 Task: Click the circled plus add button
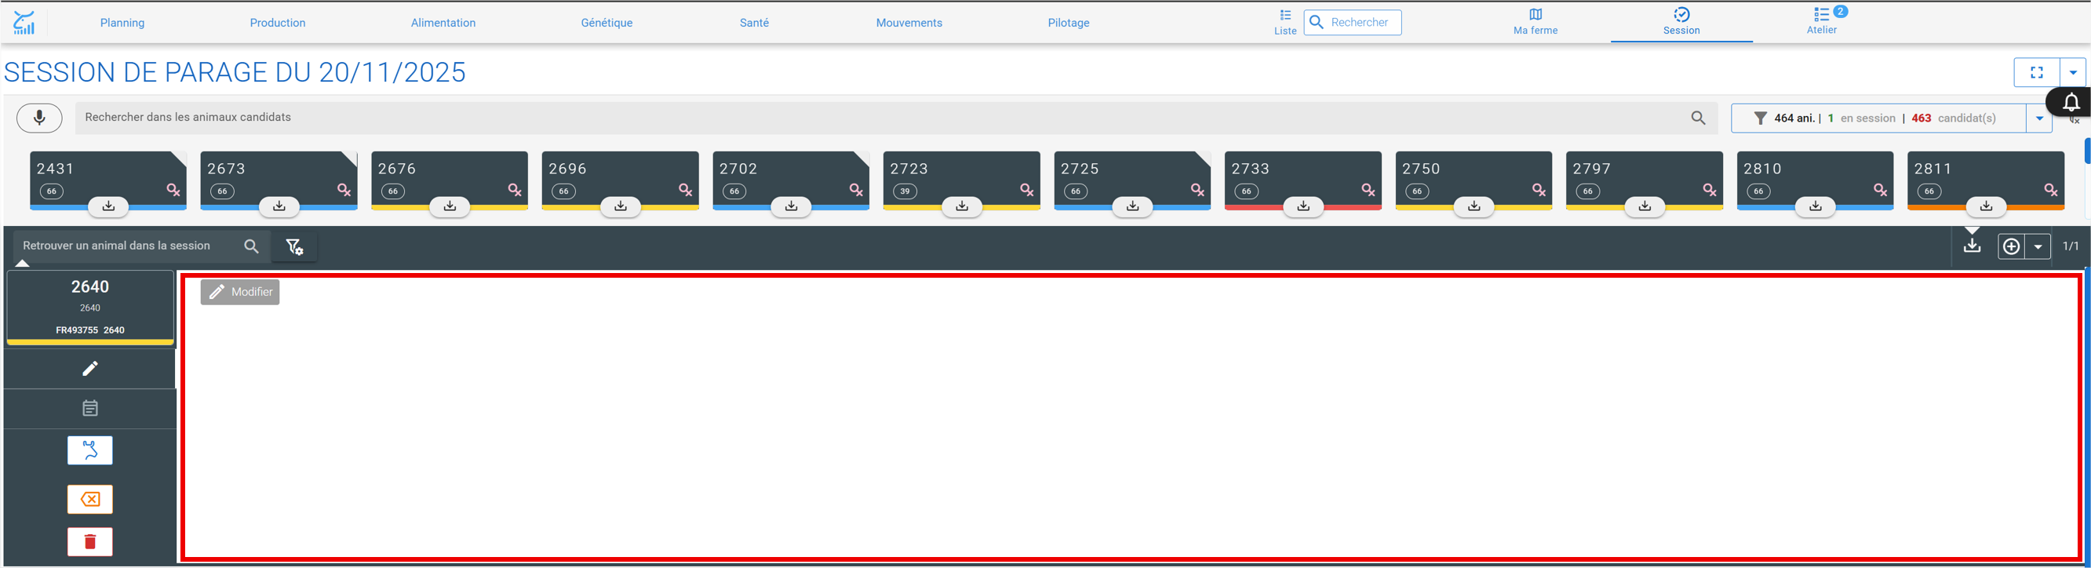2012,246
